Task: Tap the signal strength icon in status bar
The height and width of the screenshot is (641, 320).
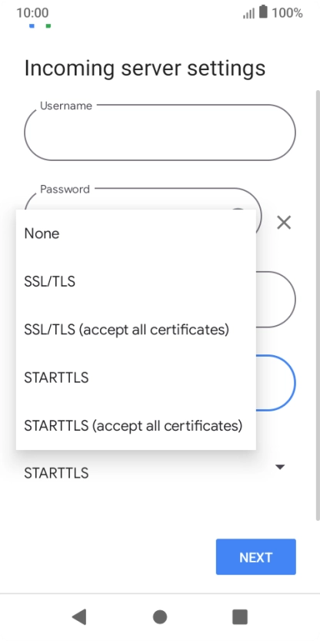Action: pyautogui.click(x=248, y=14)
